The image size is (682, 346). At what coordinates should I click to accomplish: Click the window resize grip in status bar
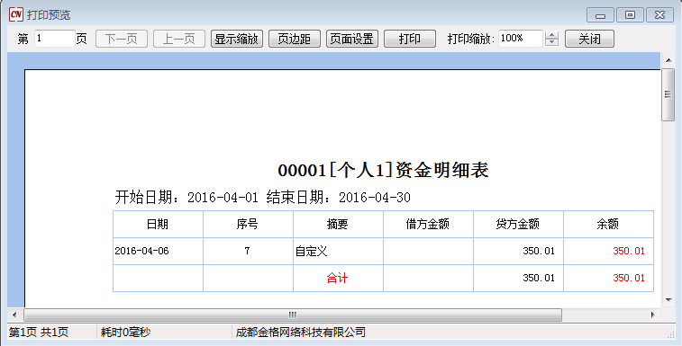click(670, 335)
